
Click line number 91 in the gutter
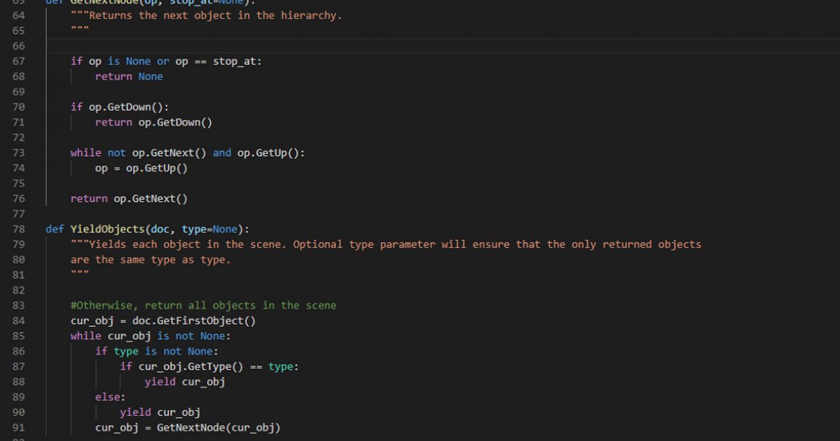[18, 428]
